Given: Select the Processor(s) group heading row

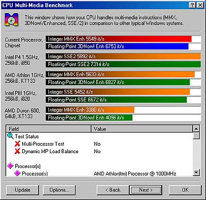Looking at the screenshot, I should tap(99, 166).
